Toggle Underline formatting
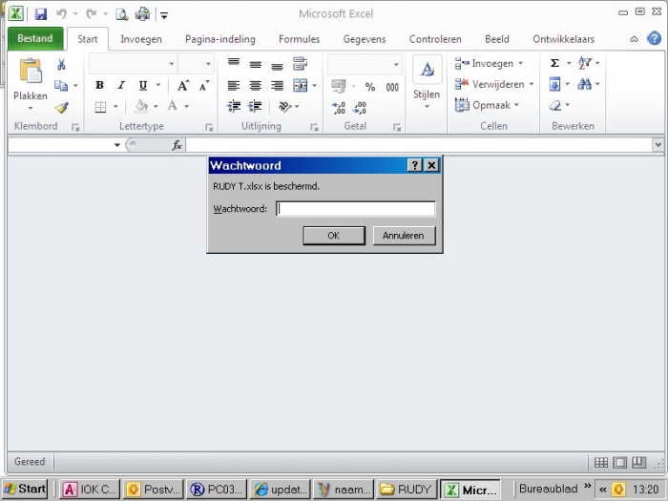This screenshot has height=501, width=668. pos(143,86)
